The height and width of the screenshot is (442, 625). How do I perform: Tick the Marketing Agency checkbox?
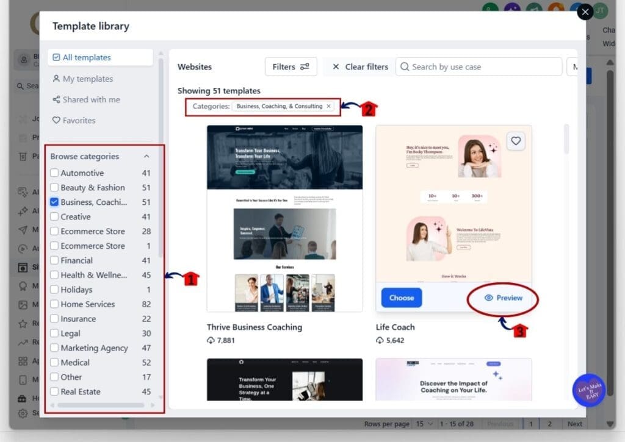pyautogui.click(x=54, y=348)
